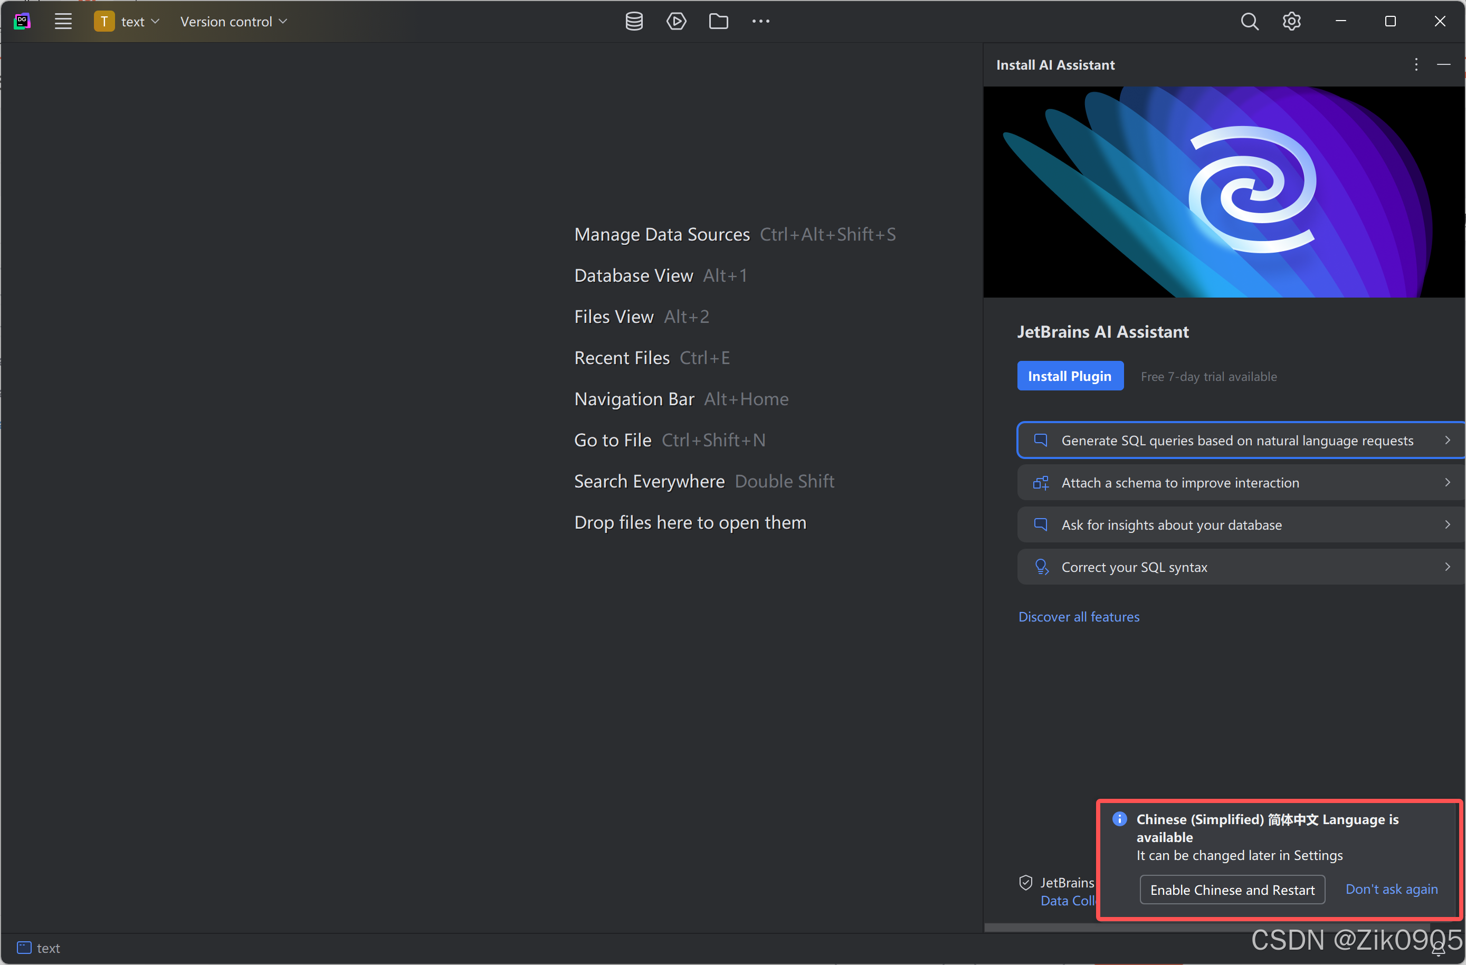Click Enable Chinese and Restart button
1466x965 pixels.
[1232, 890]
